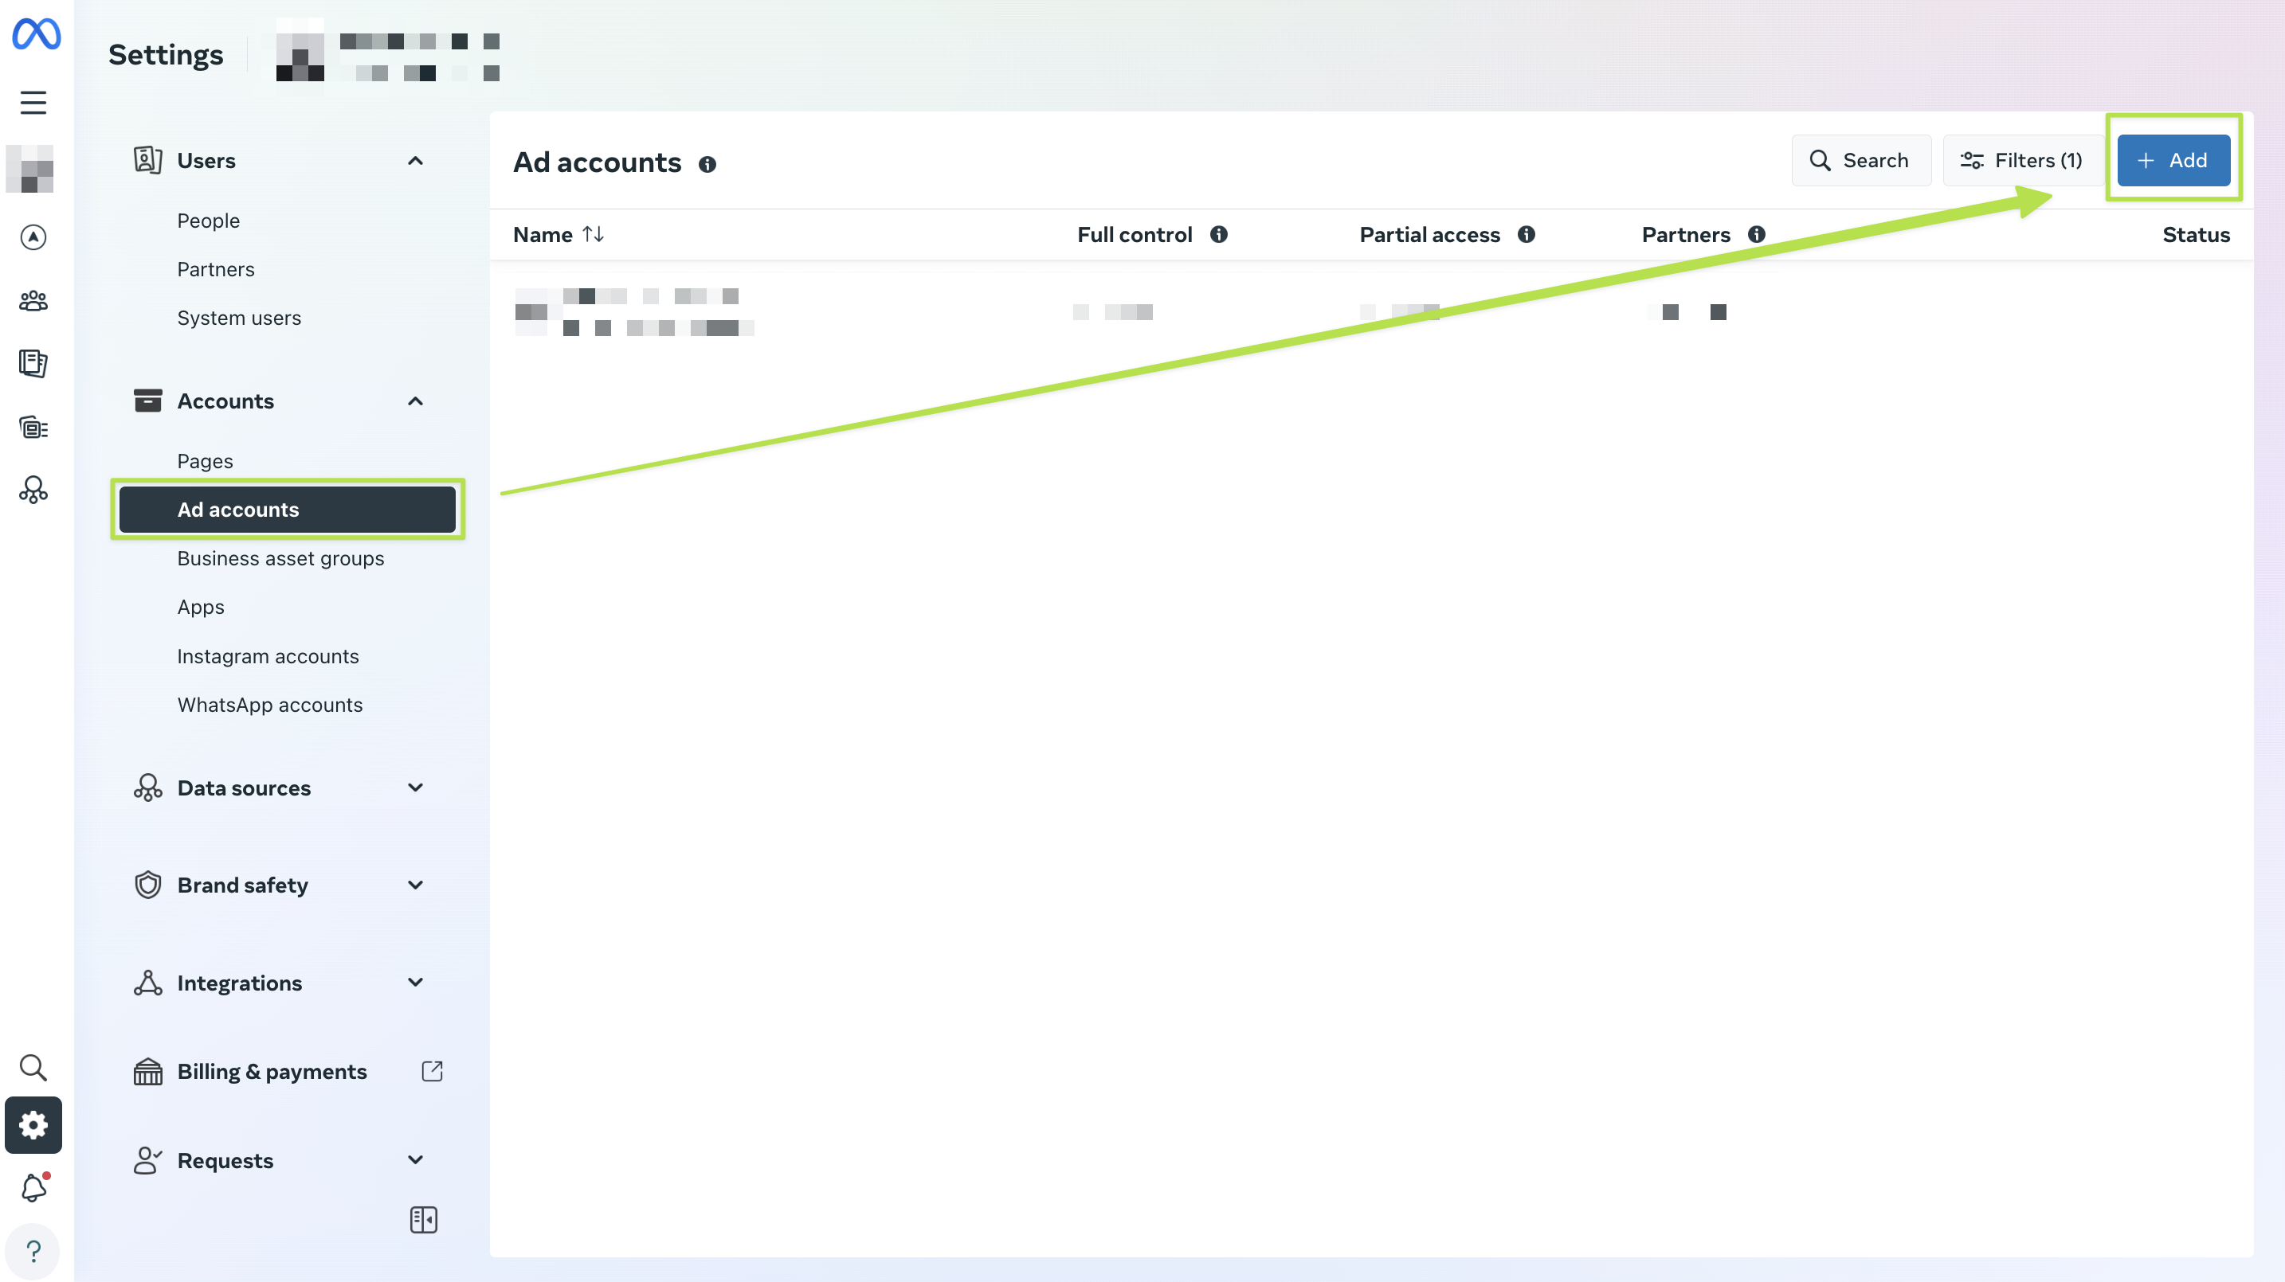
Task: Open the Filters (1) button
Action: (x=2021, y=161)
